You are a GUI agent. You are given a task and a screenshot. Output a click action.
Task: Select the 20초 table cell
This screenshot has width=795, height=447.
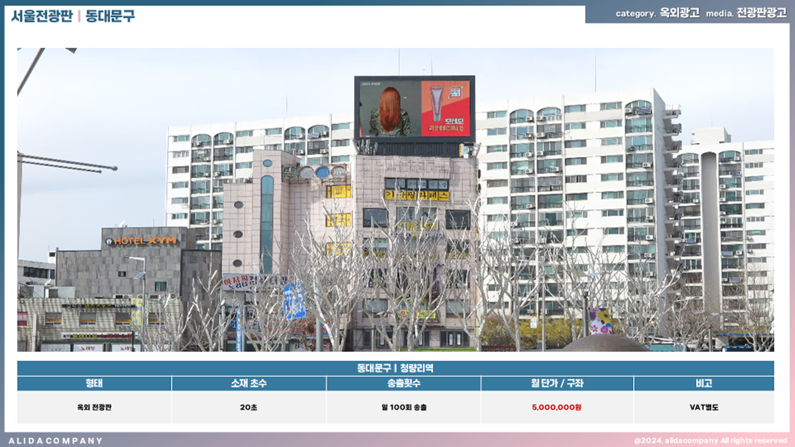(248, 407)
